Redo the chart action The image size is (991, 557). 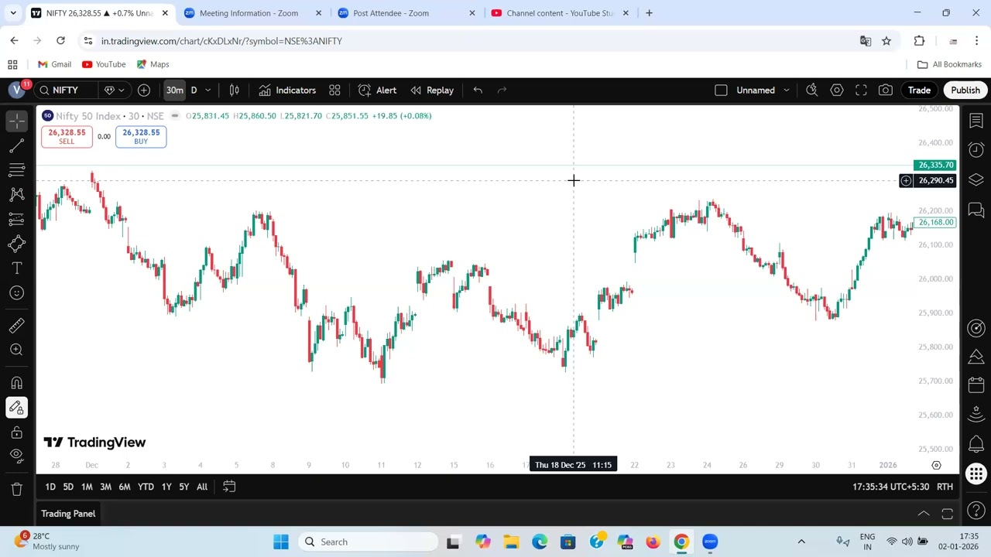point(502,91)
